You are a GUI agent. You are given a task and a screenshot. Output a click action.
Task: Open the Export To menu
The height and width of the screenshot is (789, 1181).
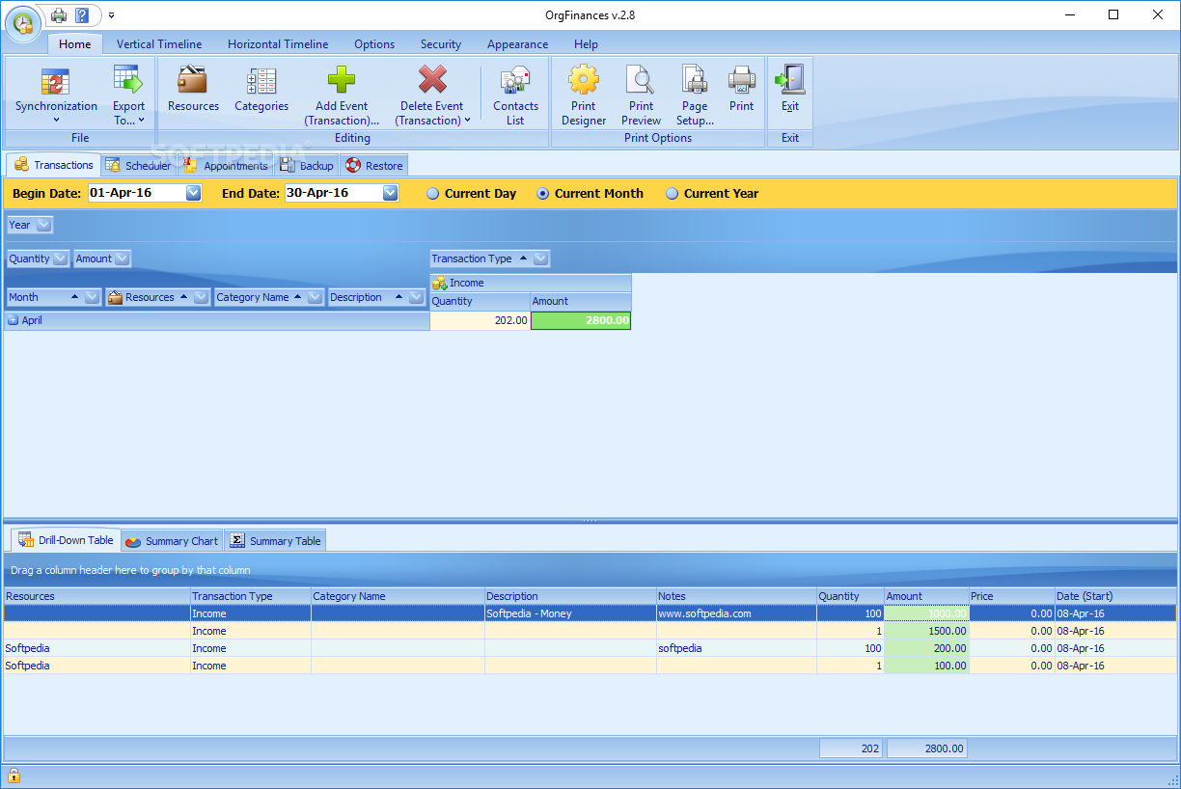(128, 95)
